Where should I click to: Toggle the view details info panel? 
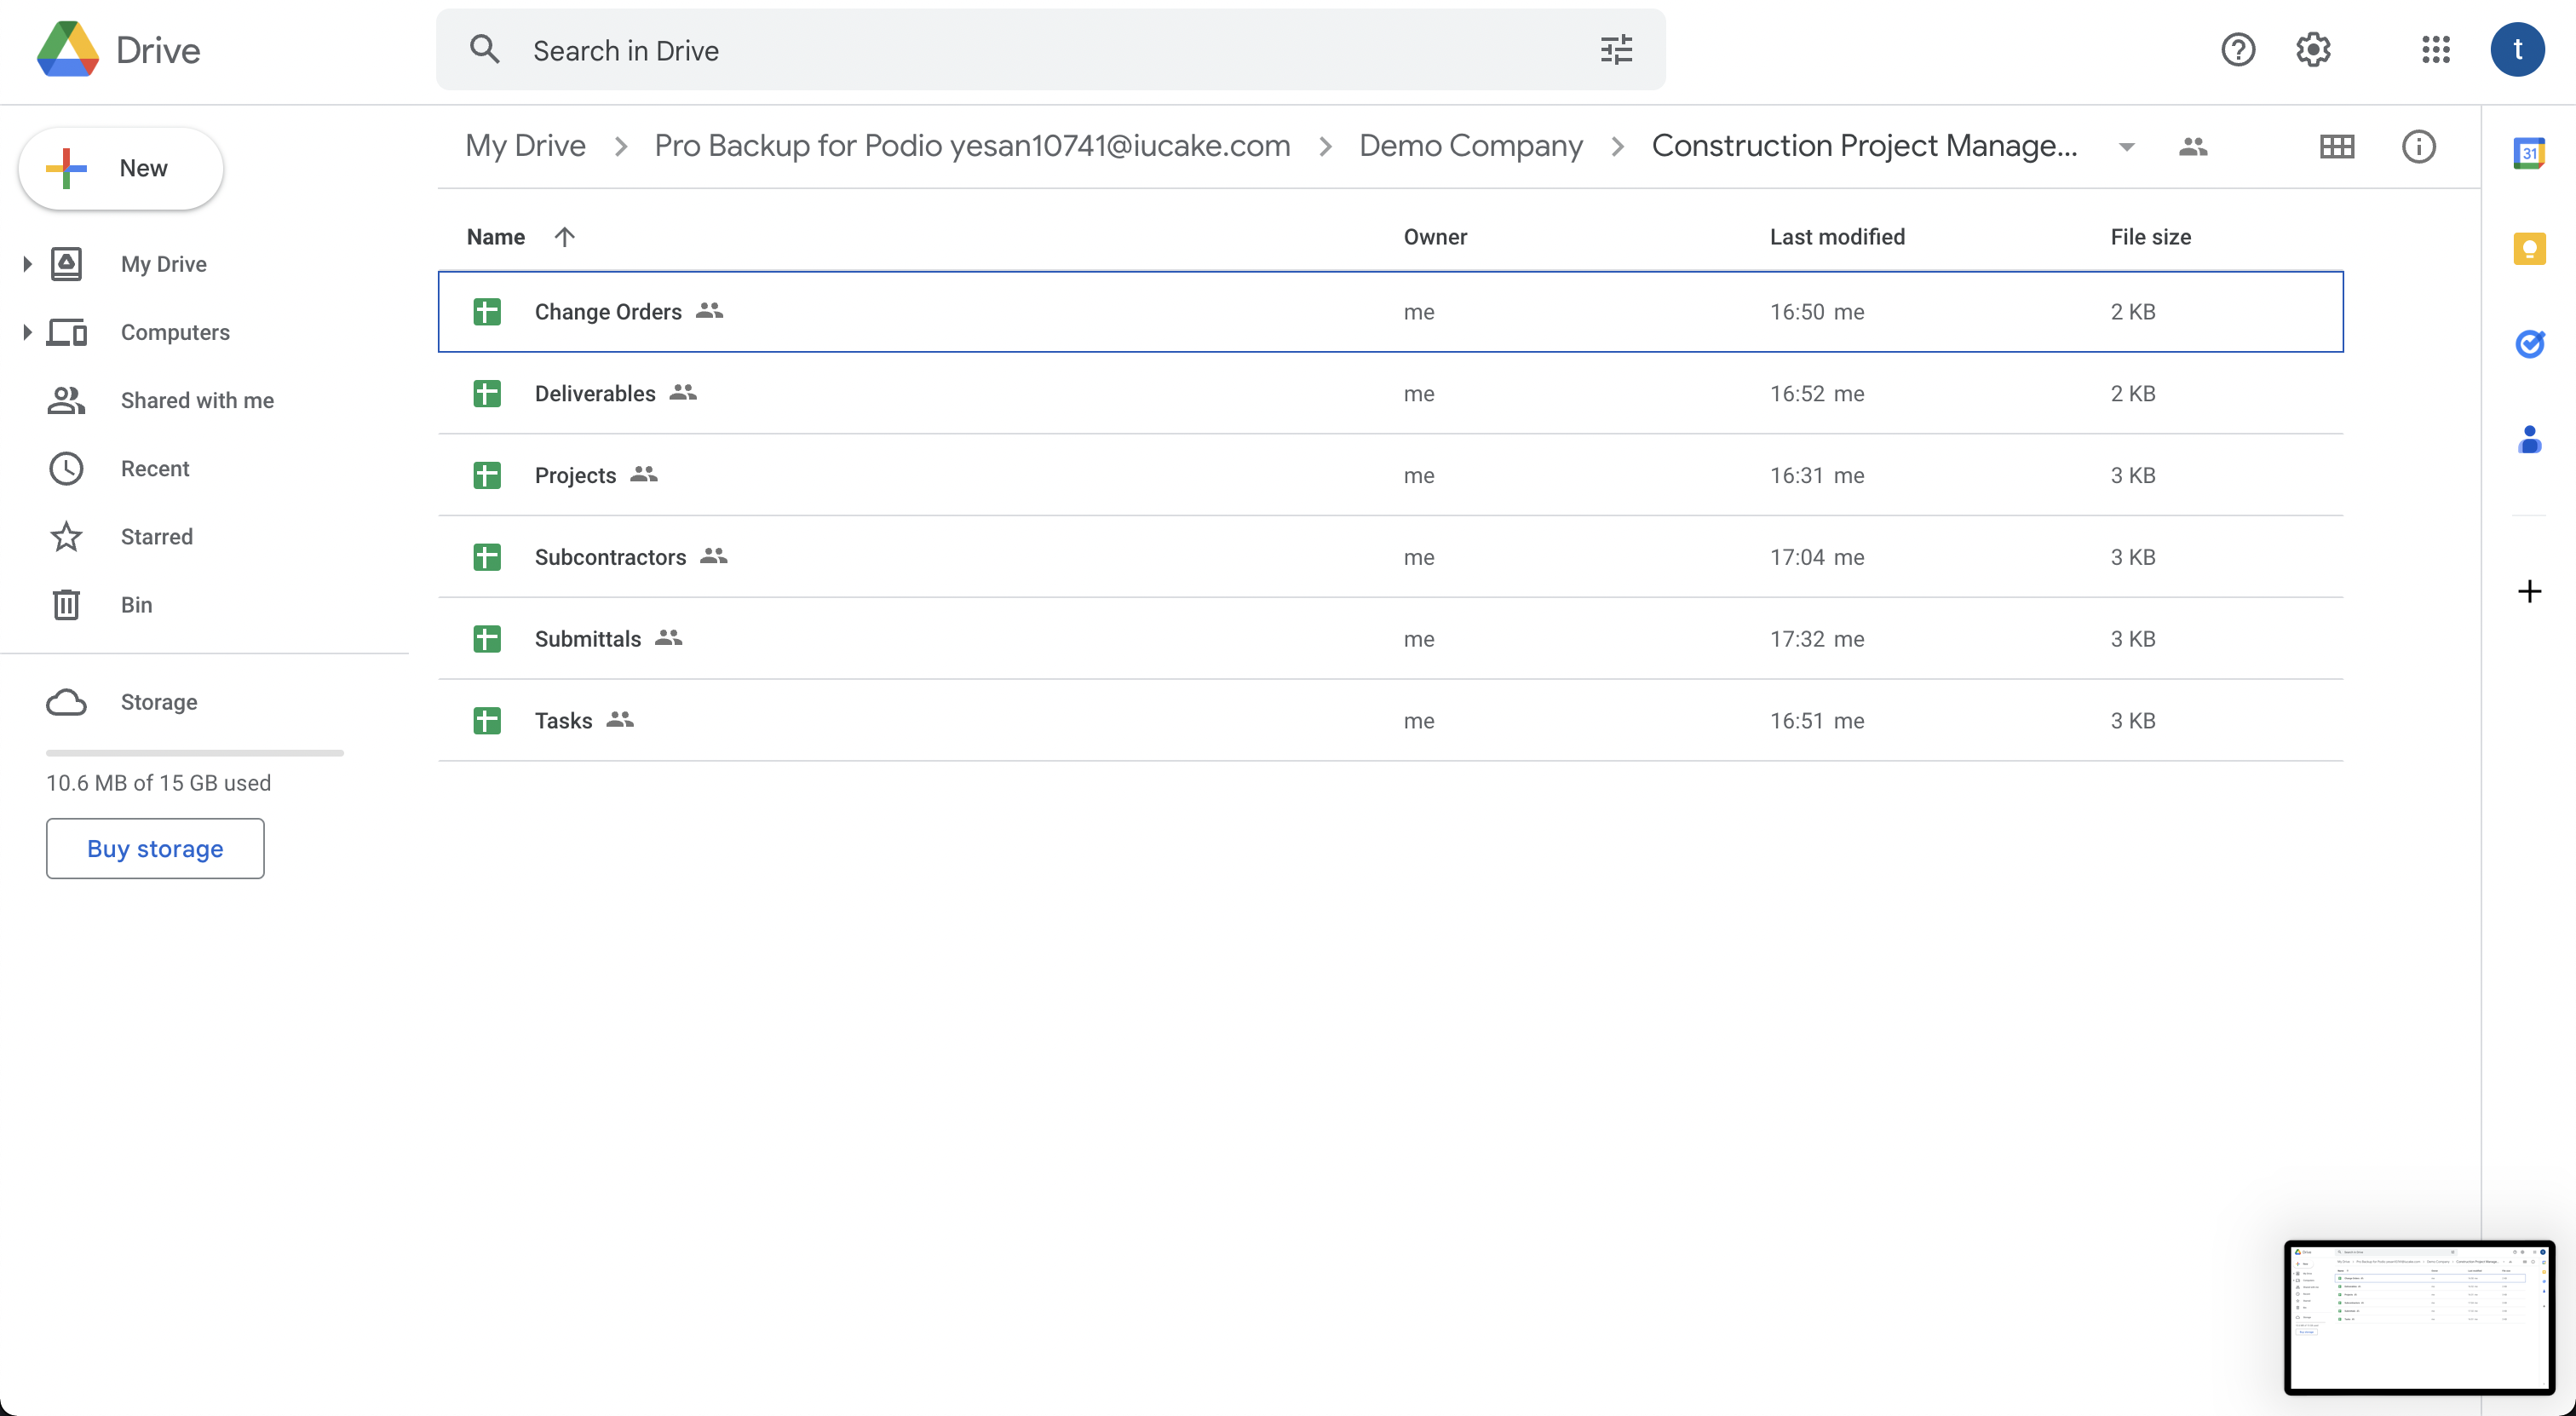click(x=2418, y=147)
